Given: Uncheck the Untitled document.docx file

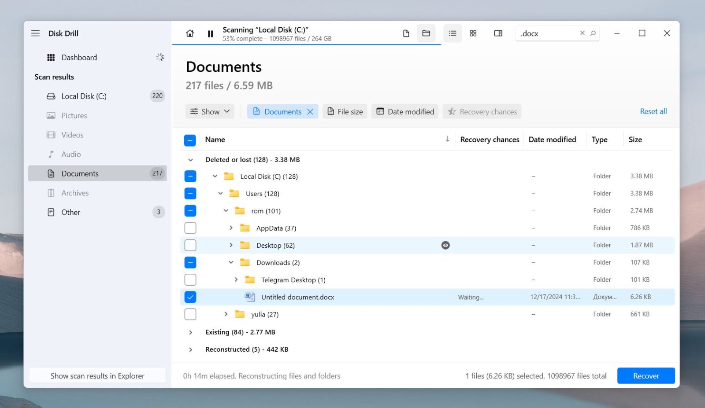Looking at the screenshot, I should click(x=190, y=297).
